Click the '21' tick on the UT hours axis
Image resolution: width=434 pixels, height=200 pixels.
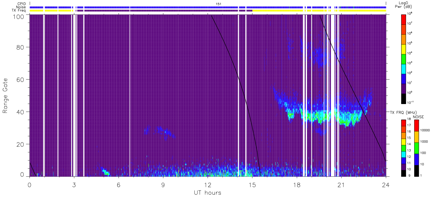pyautogui.click(x=341, y=184)
